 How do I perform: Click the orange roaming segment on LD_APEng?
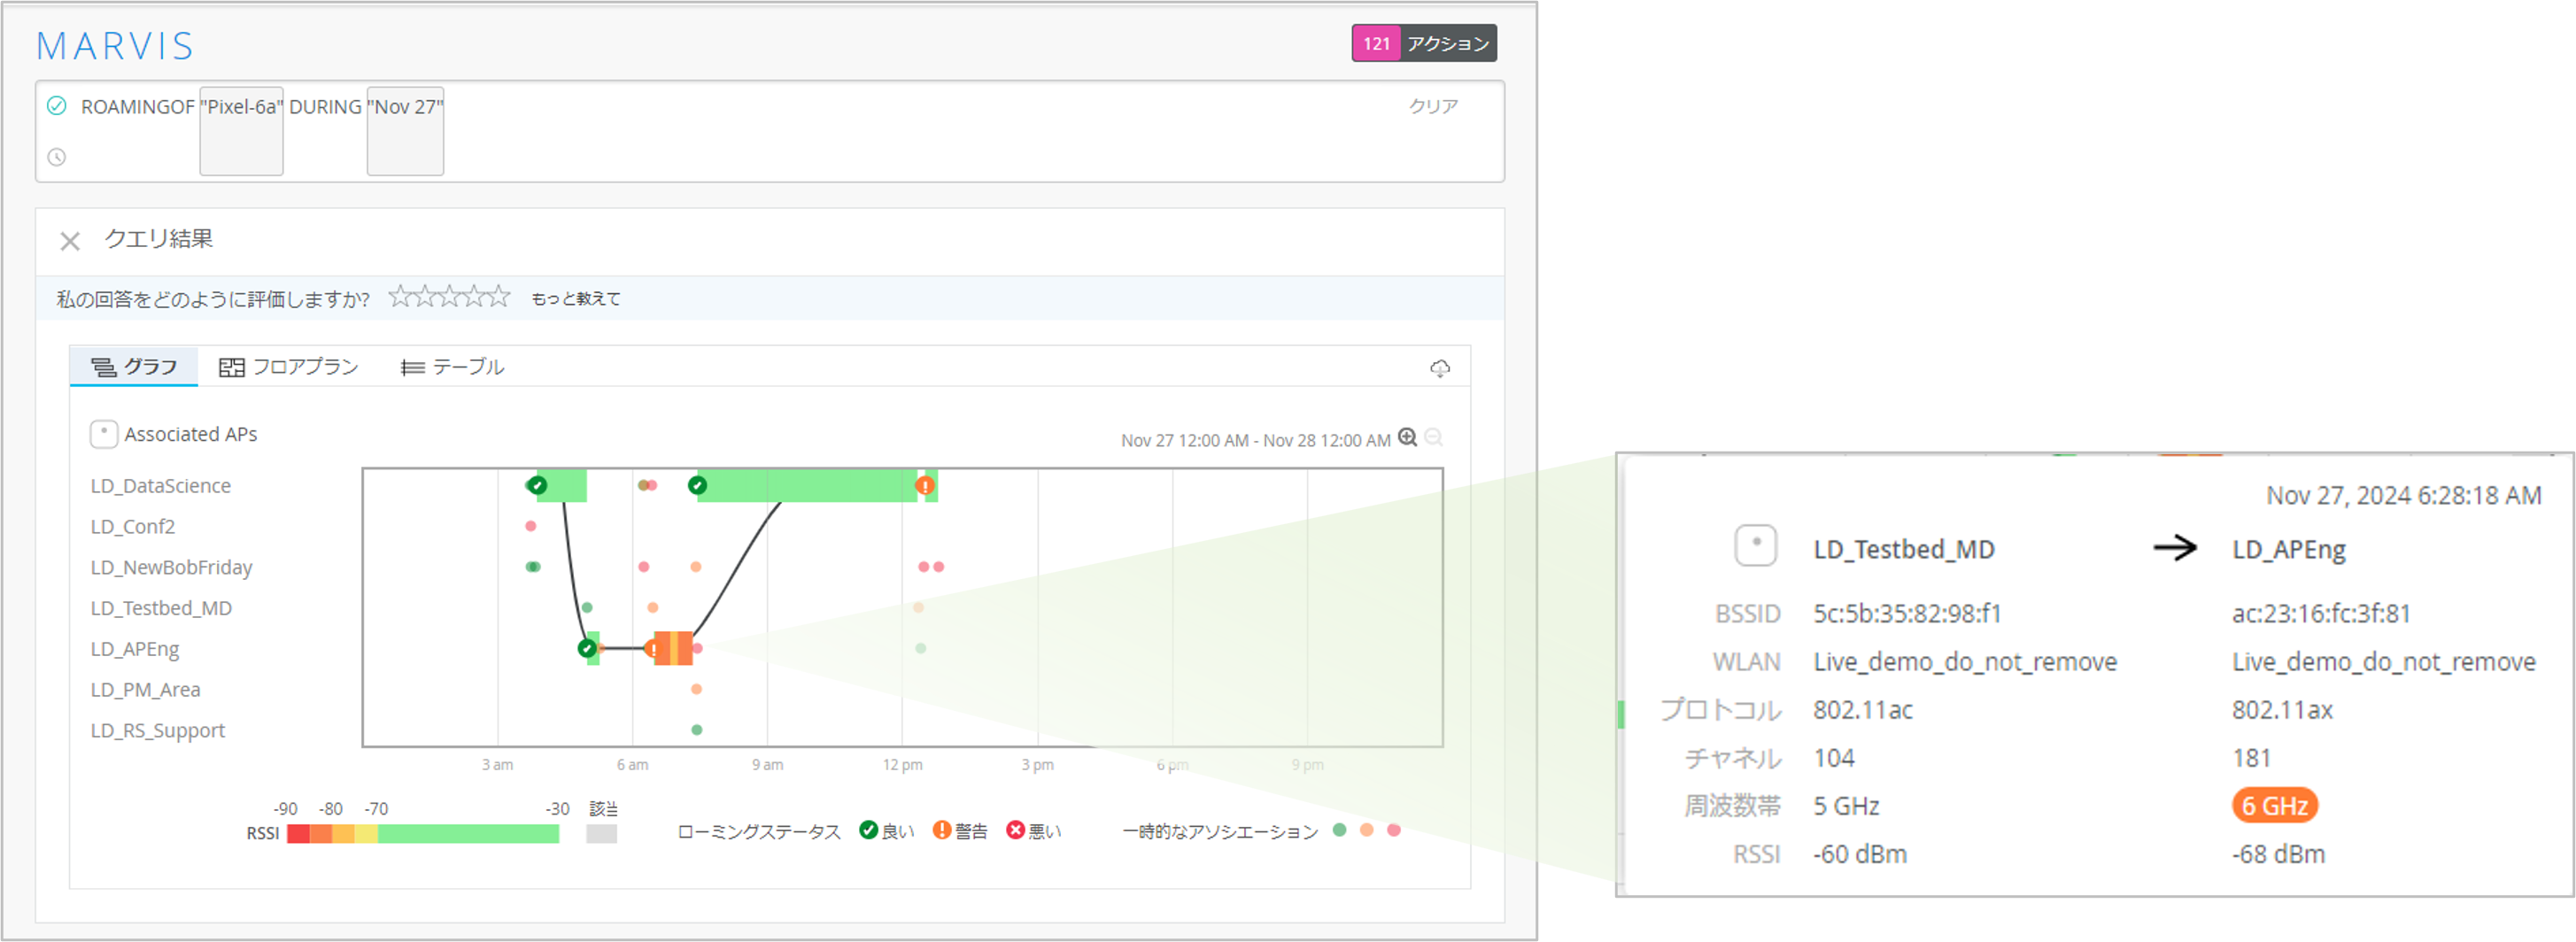tap(673, 649)
